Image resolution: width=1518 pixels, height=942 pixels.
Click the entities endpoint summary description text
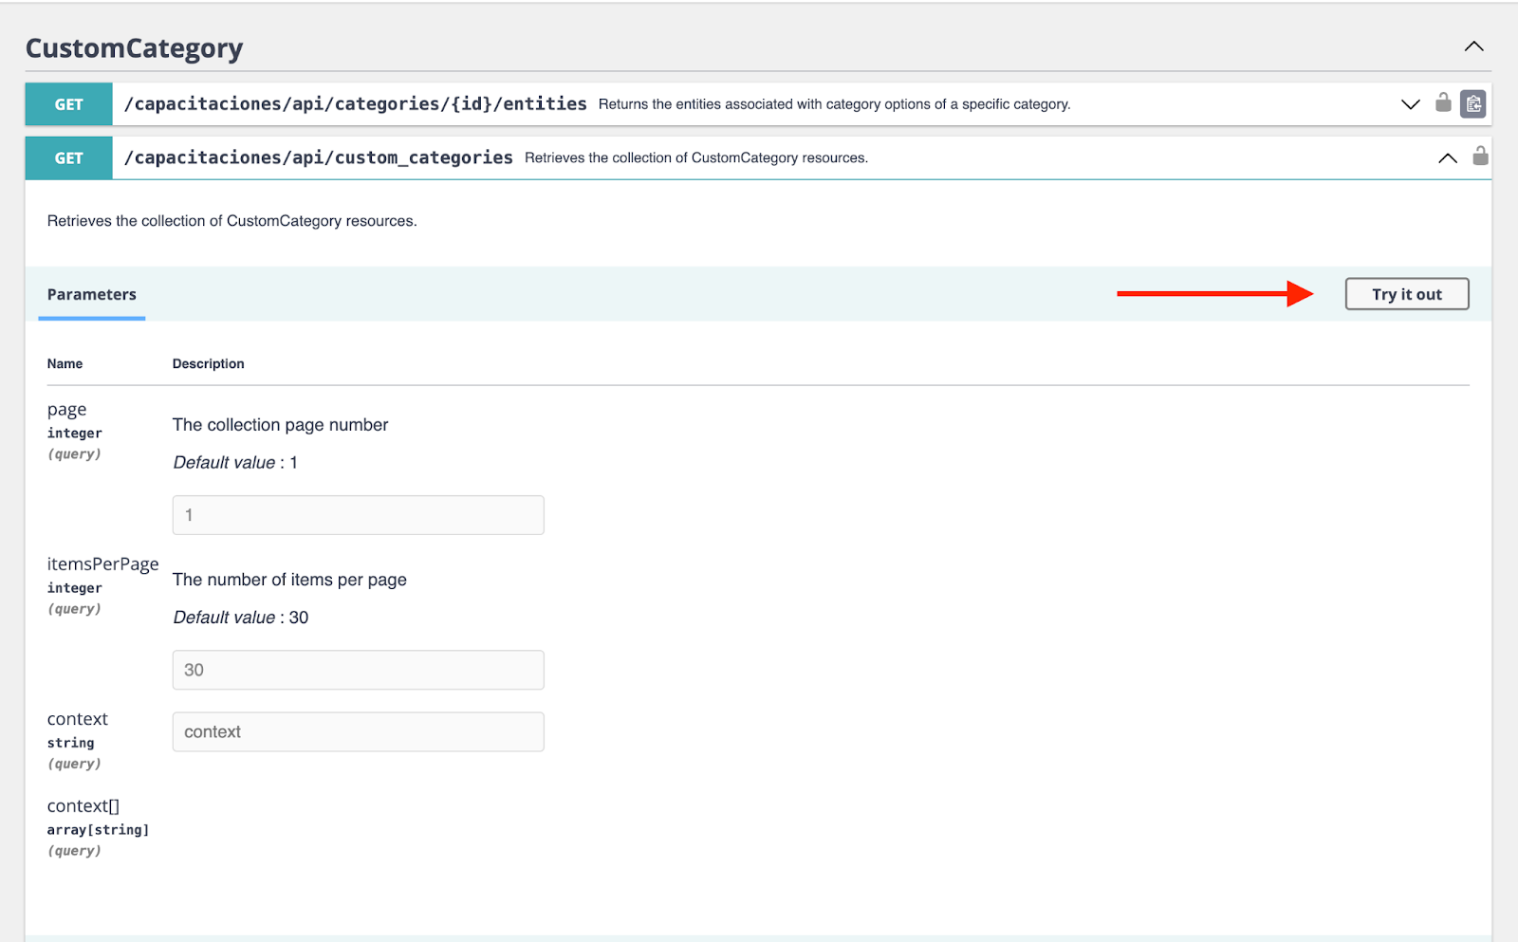tap(834, 104)
